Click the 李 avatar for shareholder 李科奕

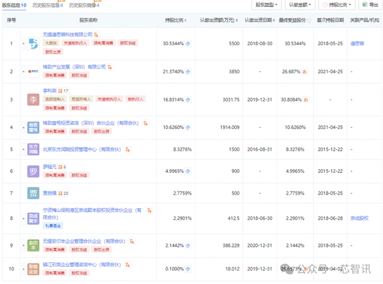[34, 100]
